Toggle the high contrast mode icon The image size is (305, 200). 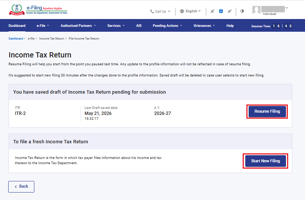click(x=242, y=11)
